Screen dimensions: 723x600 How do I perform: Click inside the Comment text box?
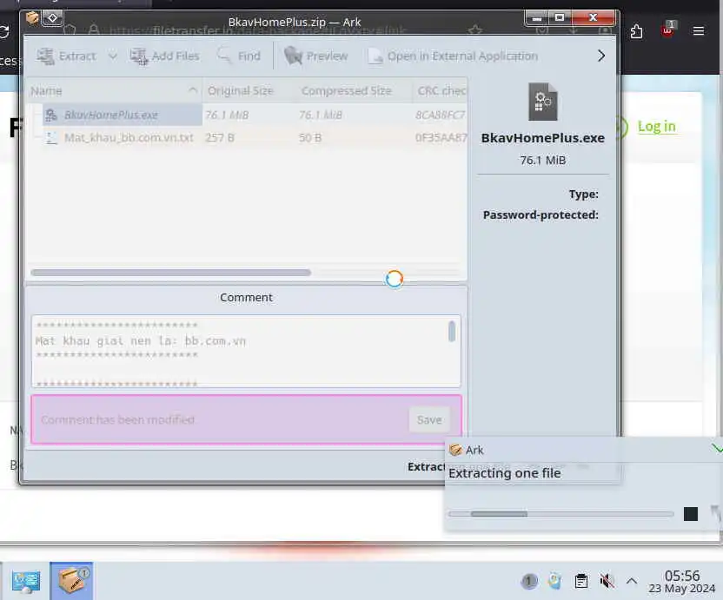point(246,351)
